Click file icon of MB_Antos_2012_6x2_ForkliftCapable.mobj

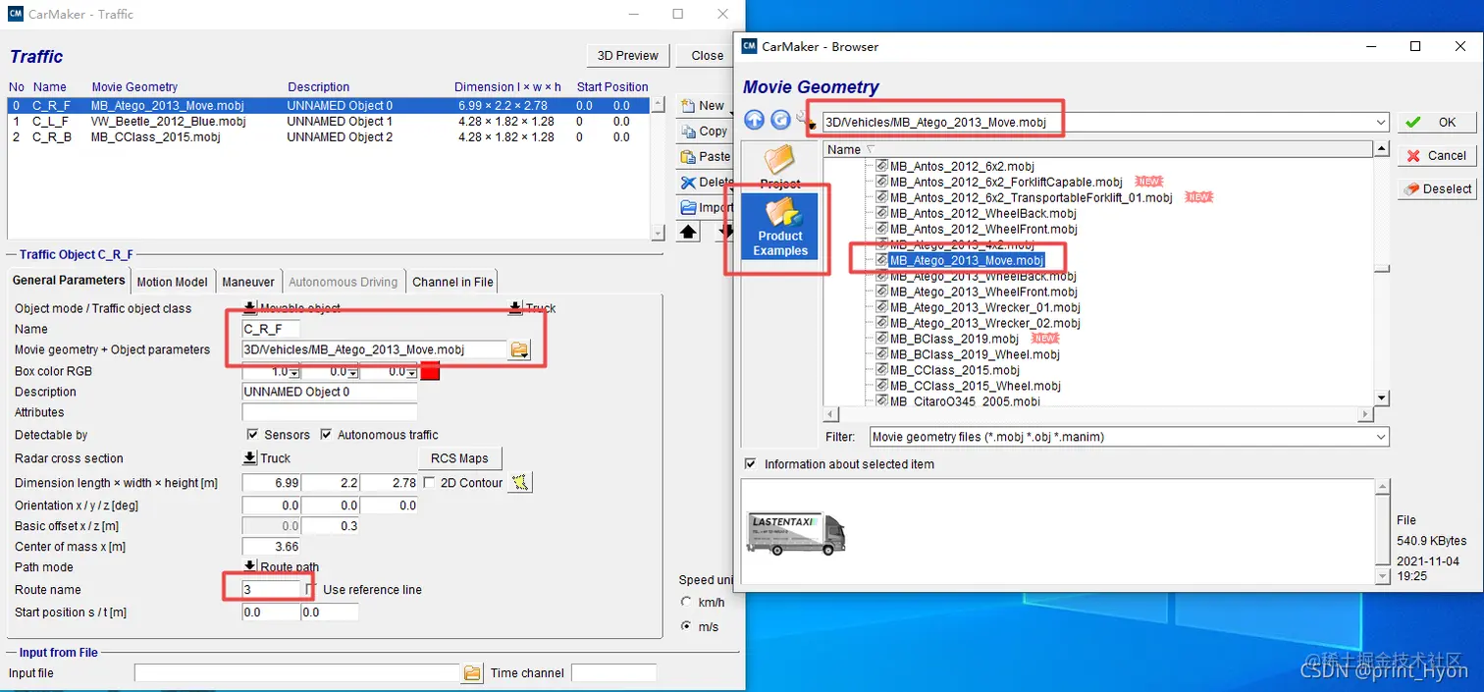pos(881,182)
